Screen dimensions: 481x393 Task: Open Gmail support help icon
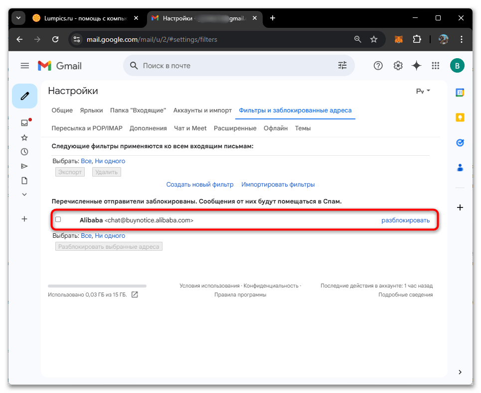click(x=378, y=66)
